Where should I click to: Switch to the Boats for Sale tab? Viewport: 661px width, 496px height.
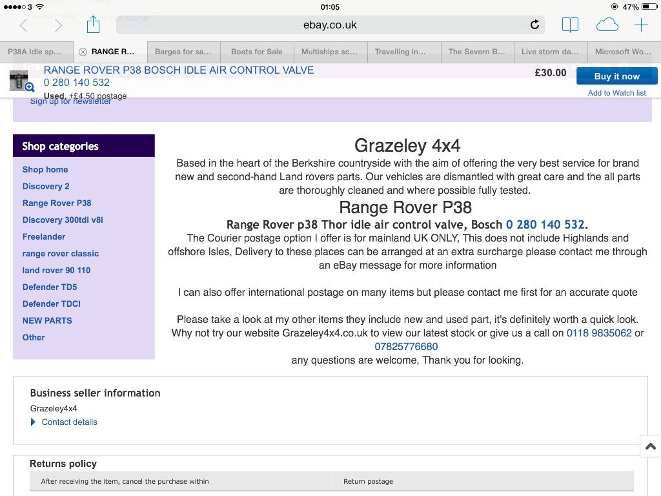[x=257, y=52]
